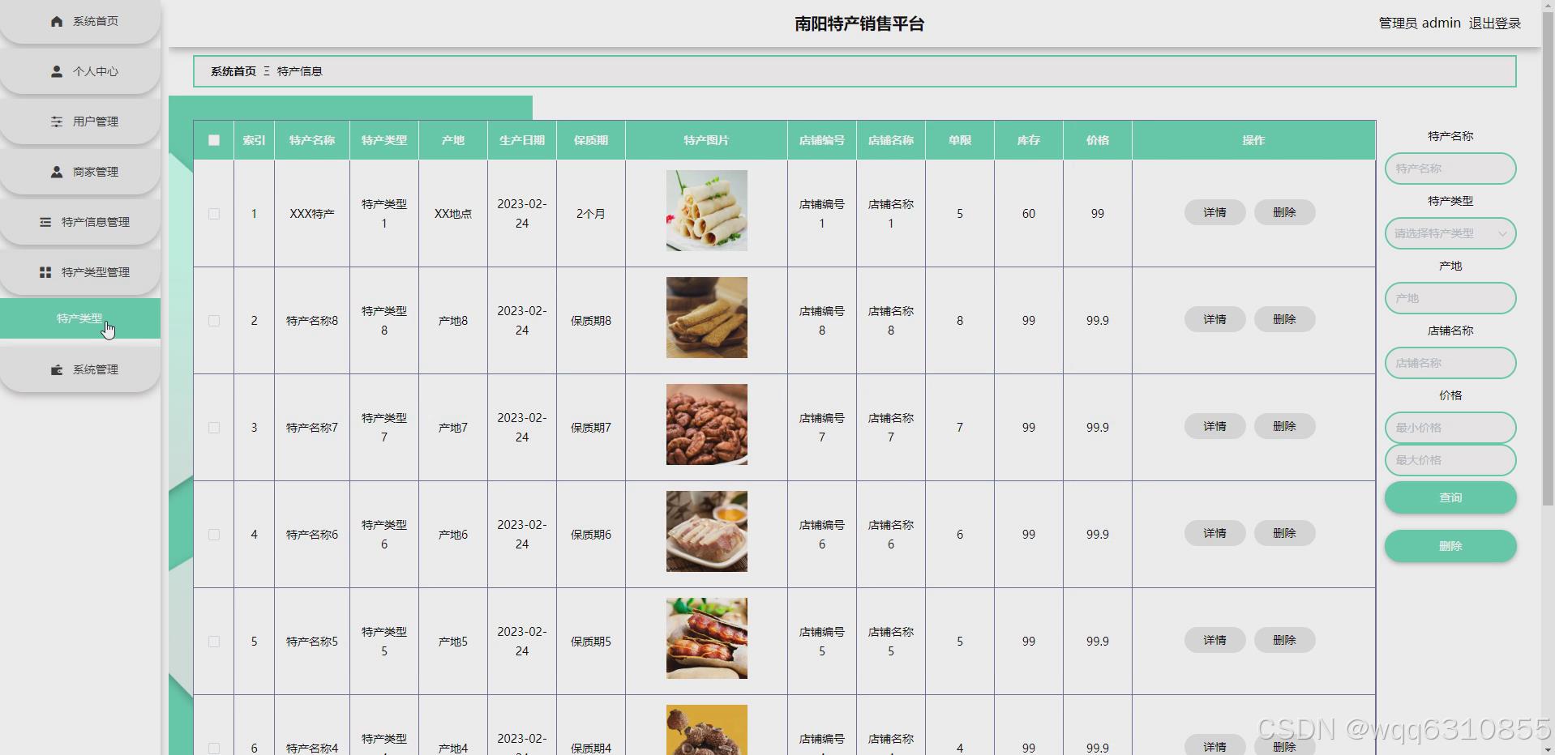This screenshot has width=1555, height=755.
Task: Expand 用户管理 sidebar menu
Action: click(80, 122)
